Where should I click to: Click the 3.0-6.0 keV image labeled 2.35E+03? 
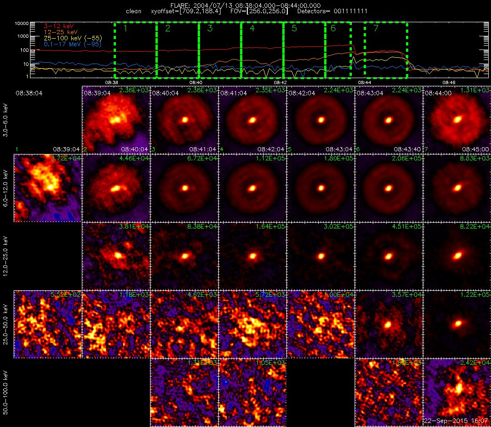point(252,120)
